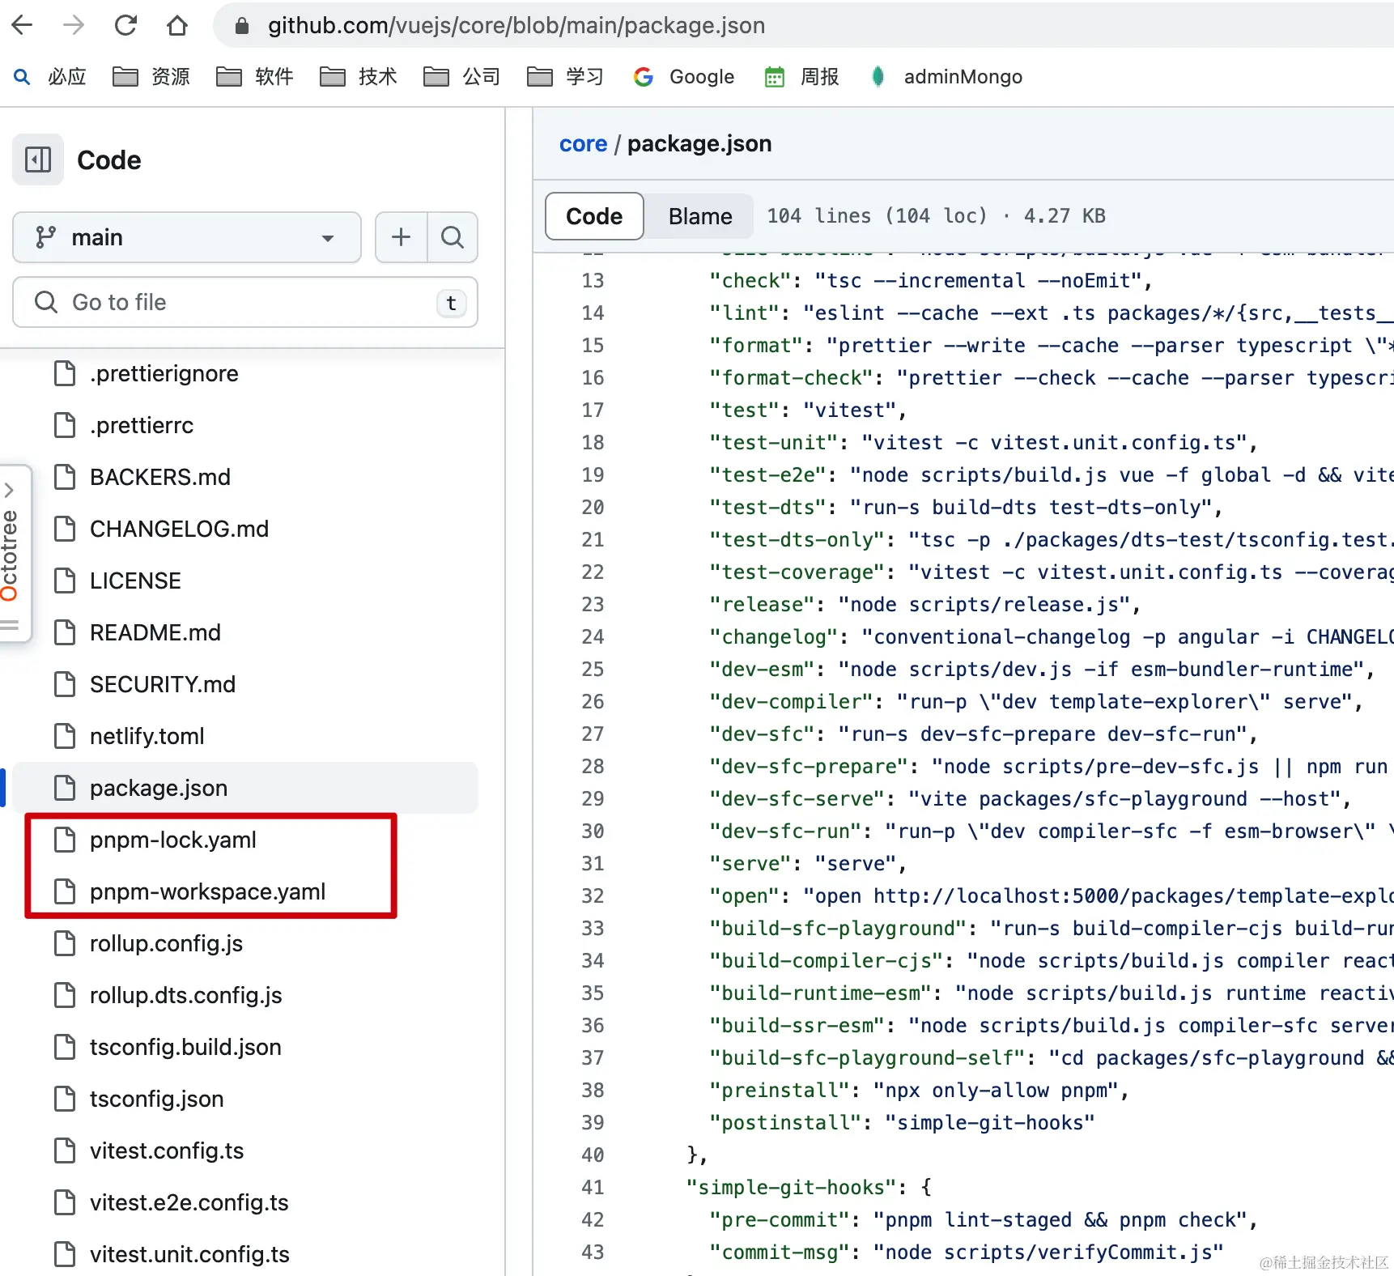The width and height of the screenshot is (1394, 1276).
Task: Click line number 23 for the release script
Action: tap(593, 605)
